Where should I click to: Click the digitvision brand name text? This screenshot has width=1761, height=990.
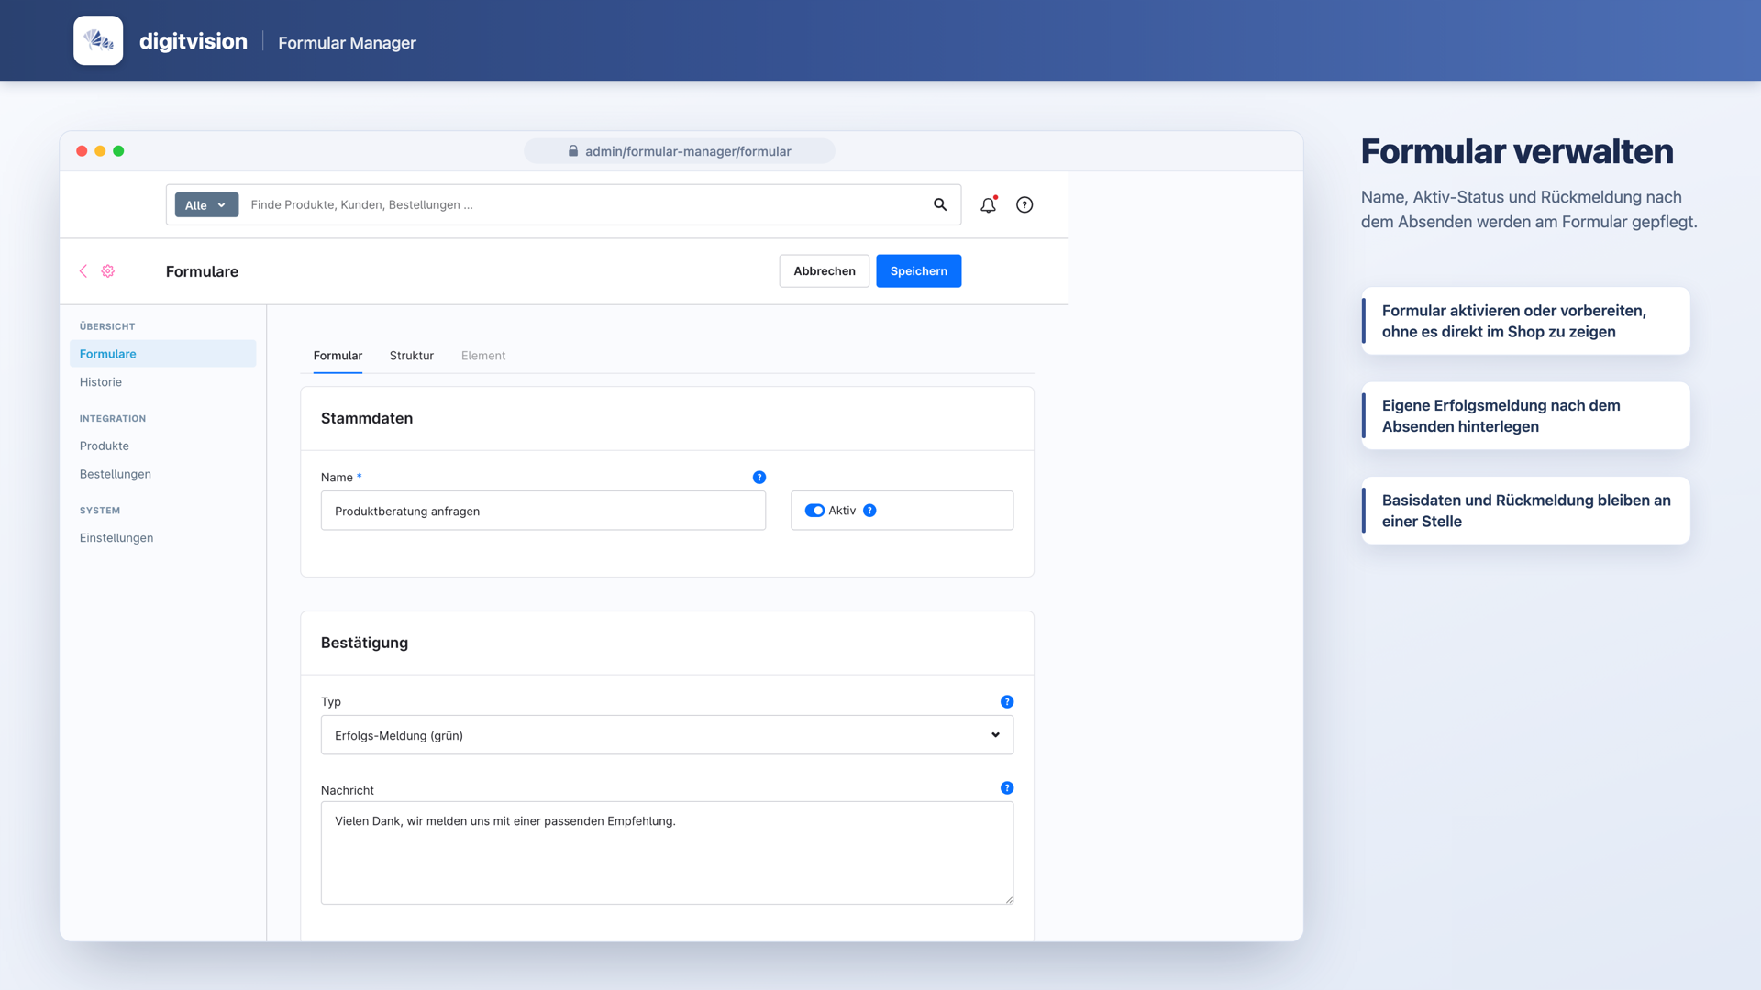point(194,41)
